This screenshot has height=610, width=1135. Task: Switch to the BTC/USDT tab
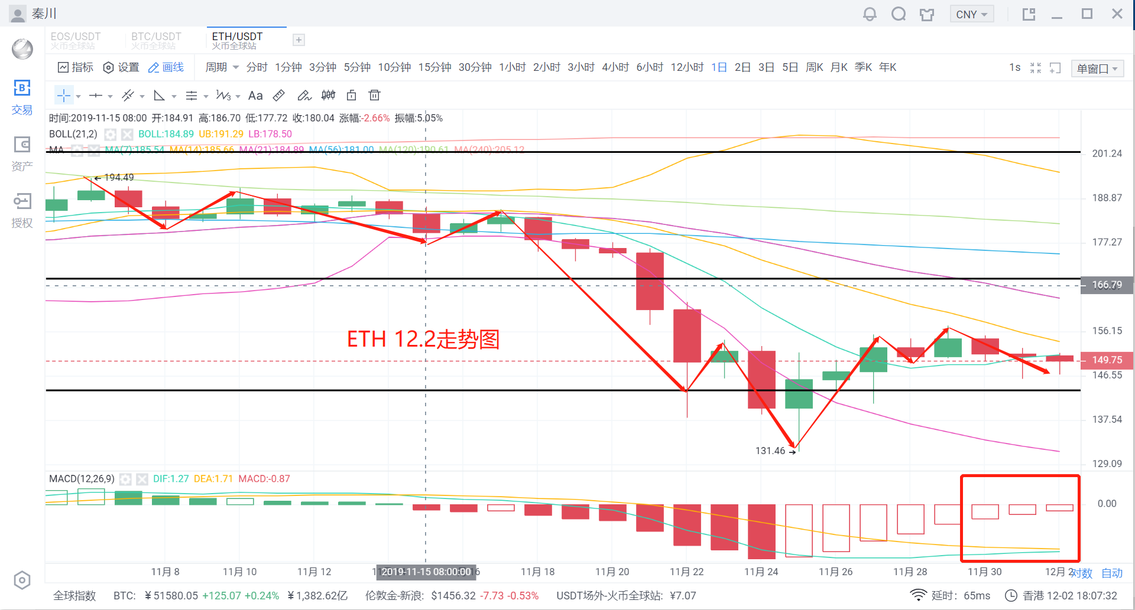[x=156, y=40]
